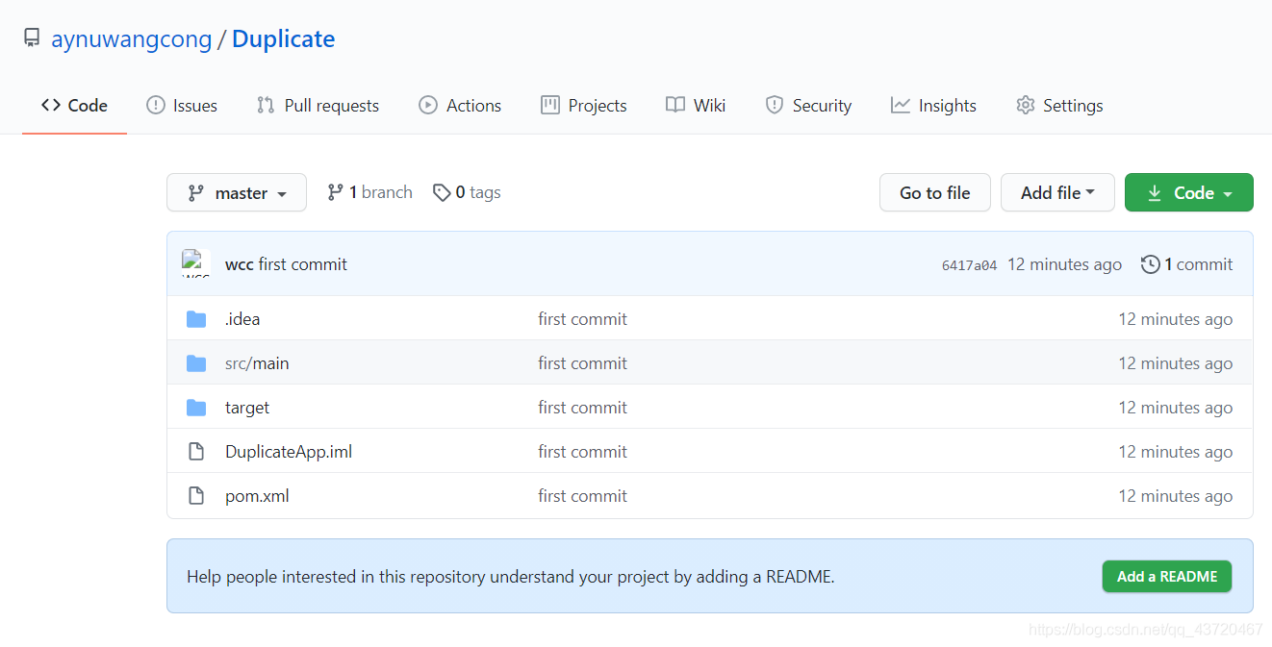
Task: Open the repository Settings tab
Action: (x=1059, y=106)
